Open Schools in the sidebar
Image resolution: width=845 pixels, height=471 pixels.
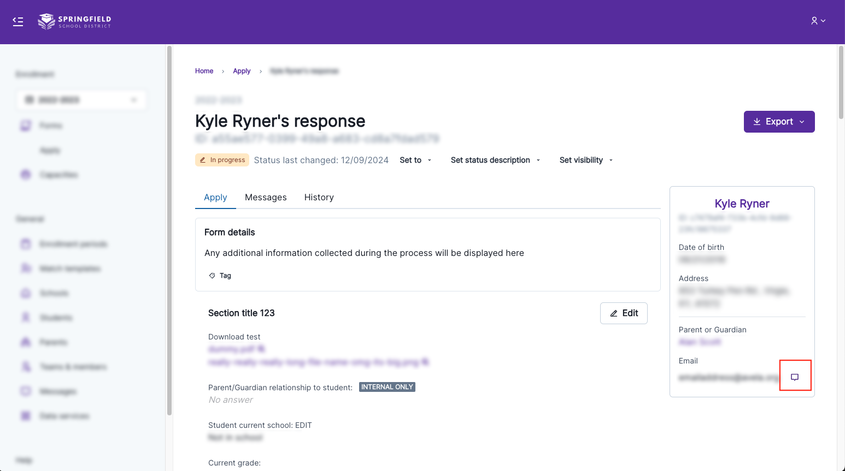click(54, 293)
